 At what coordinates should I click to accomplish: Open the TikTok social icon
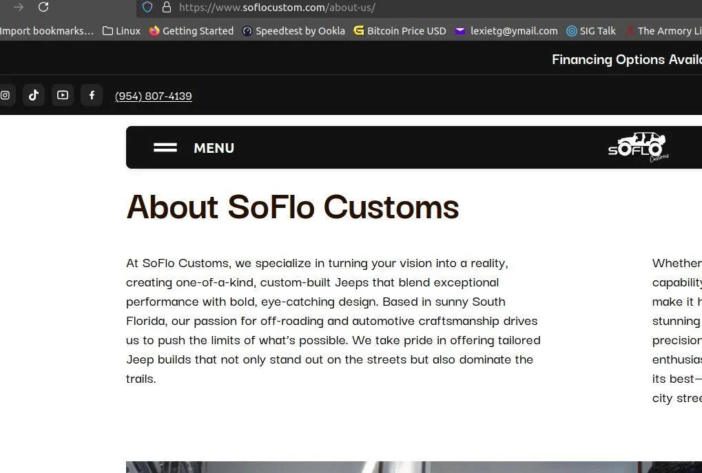[34, 95]
